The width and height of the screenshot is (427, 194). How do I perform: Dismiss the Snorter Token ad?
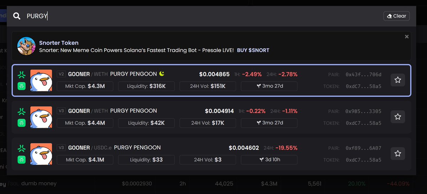coord(407,37)
